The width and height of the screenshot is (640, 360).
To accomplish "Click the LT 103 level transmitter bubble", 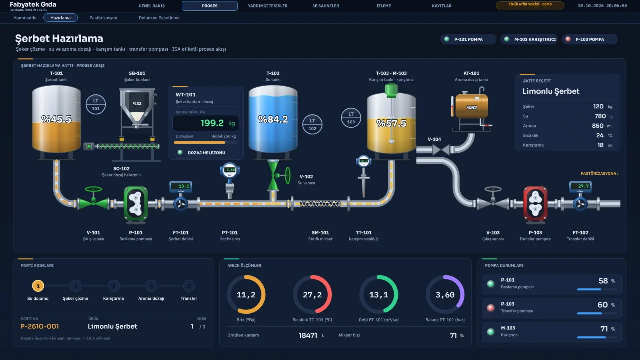I will point(351,118).
